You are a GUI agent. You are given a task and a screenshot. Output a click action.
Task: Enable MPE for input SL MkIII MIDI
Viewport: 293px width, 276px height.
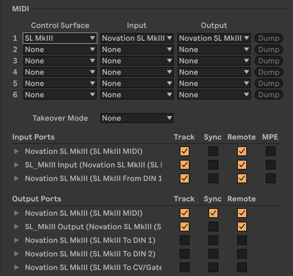271,151
